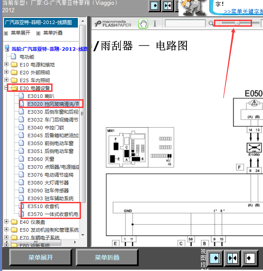Expand the E50 发动机控制和管理系统 folder

[6, 229]
